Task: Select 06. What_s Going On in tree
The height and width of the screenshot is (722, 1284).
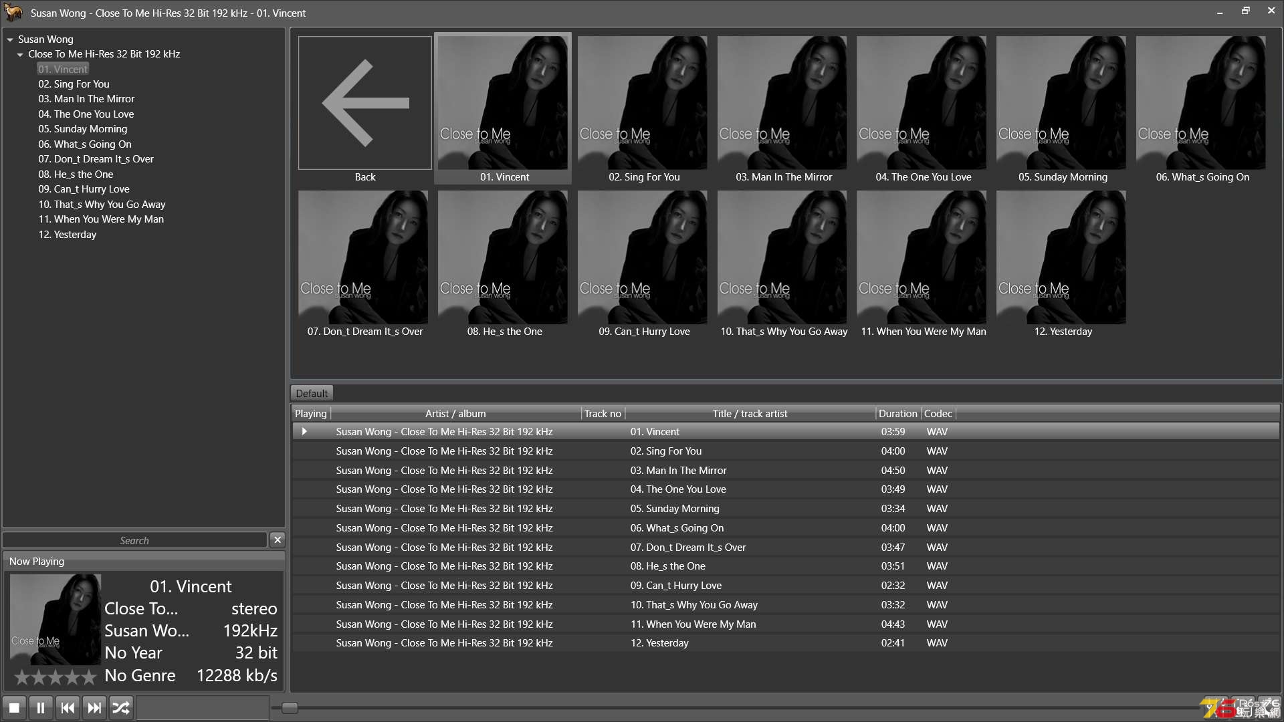Action: pyautogui.click(x=84, y=144)
